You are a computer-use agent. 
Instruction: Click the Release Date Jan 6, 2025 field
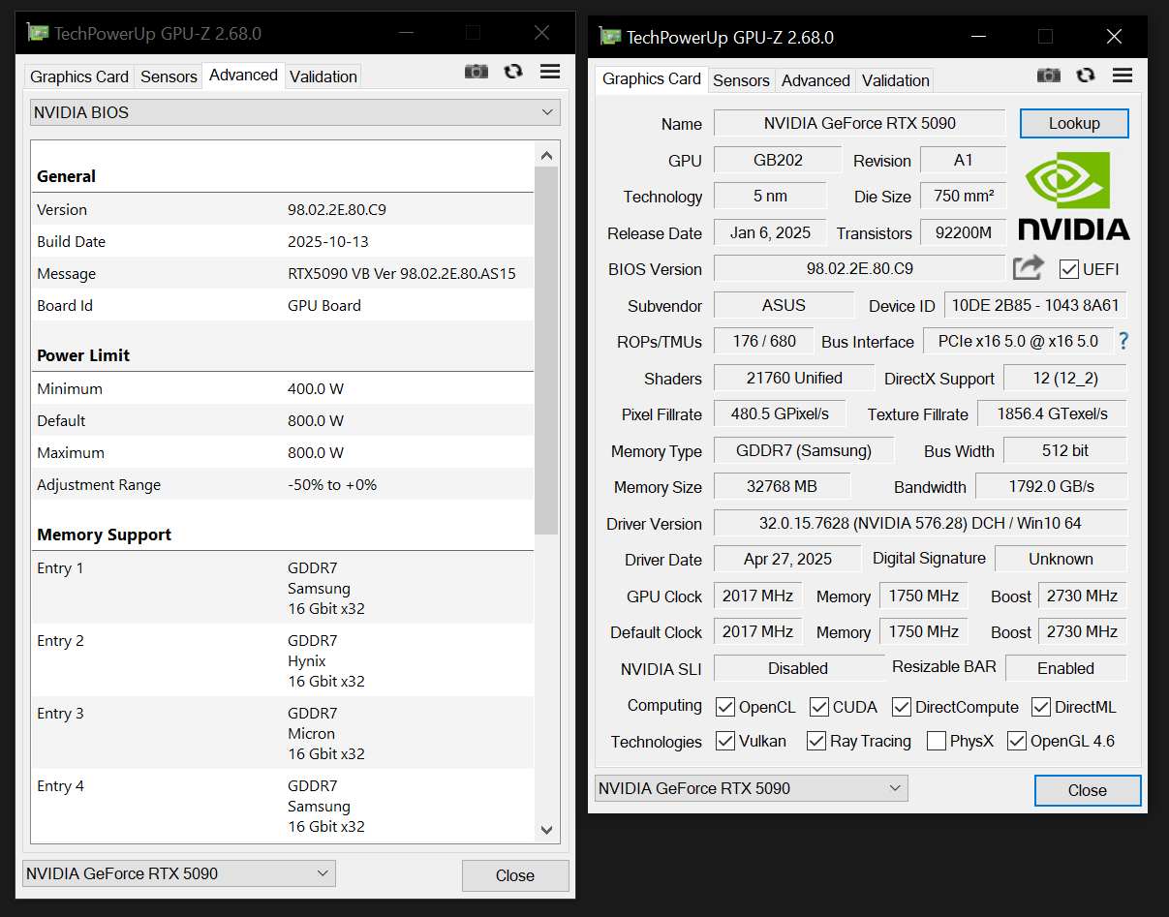(770, 232)
